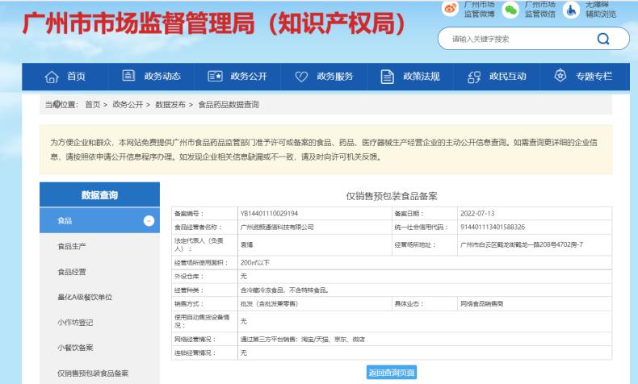This screenshot has width=638, height=384.
Task: Select 食品生产 in the sidebar
Action: [72, 246]
